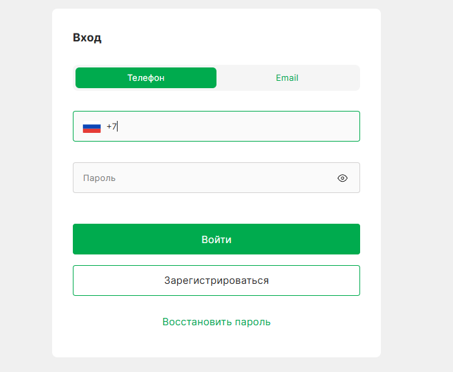Focus the phone number input field

tap(234, 126)
